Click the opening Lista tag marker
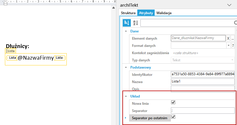Screen dimensions: 237x125 pyautogui.click(x=12, y=58)
